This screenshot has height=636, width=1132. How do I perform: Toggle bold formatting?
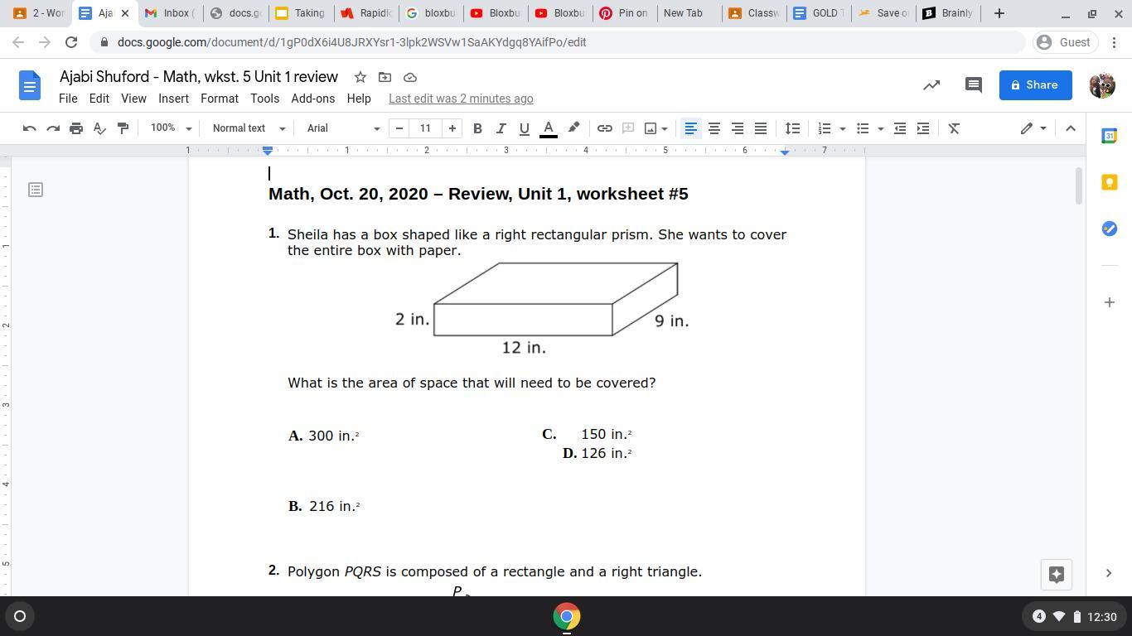tap(477, 128)
